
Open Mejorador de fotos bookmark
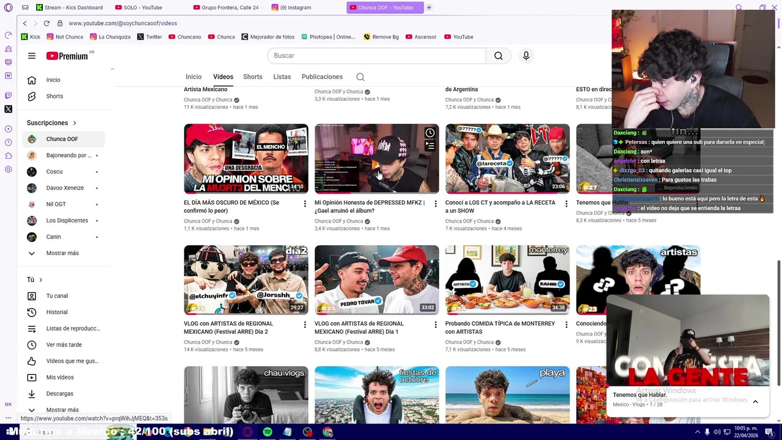point(268,37)
